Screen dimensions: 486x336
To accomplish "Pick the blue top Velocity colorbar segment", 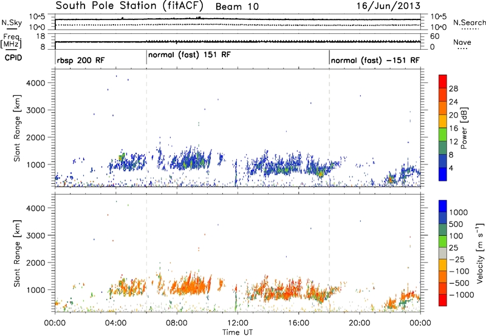I will [443, 206].
